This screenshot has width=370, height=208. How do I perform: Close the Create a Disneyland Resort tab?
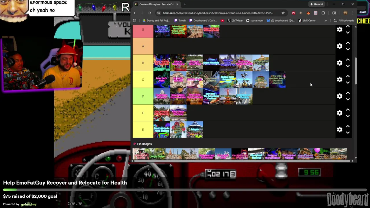click(x=177, y=4)
